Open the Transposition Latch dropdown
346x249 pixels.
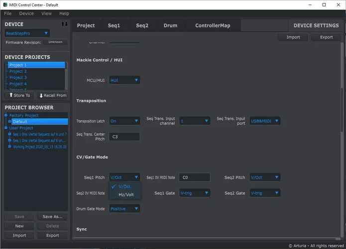pos(124,121)
